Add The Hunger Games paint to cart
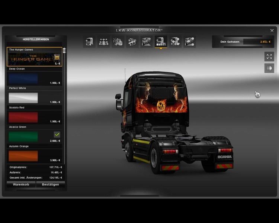Image resolution: width=279 pixels, height=223 pixels. click(x=57, y=57)
